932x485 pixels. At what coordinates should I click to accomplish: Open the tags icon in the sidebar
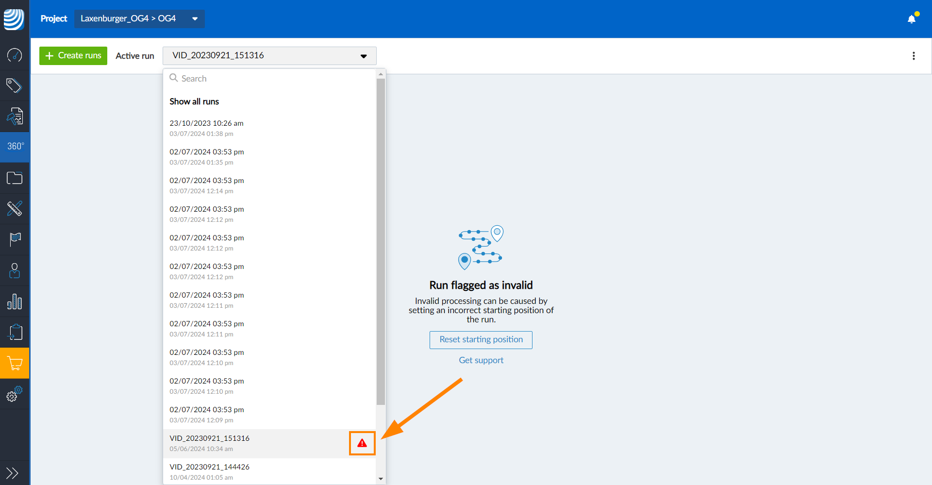point(14,85)
